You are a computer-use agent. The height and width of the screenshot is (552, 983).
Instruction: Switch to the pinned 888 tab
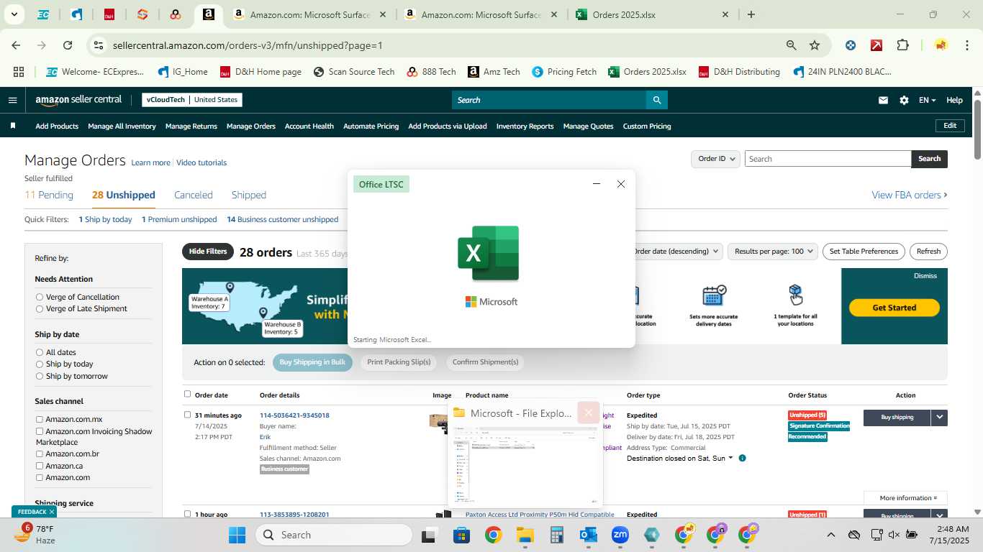point(176,14)
